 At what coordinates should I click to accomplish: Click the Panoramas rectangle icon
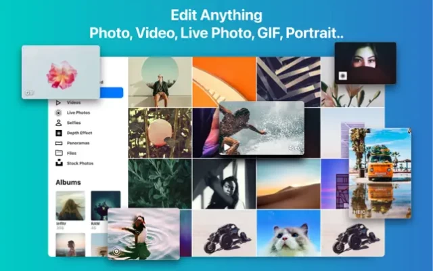pos(59,143)
